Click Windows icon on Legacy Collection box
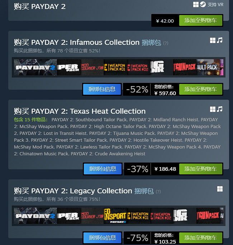 (220, 189)
